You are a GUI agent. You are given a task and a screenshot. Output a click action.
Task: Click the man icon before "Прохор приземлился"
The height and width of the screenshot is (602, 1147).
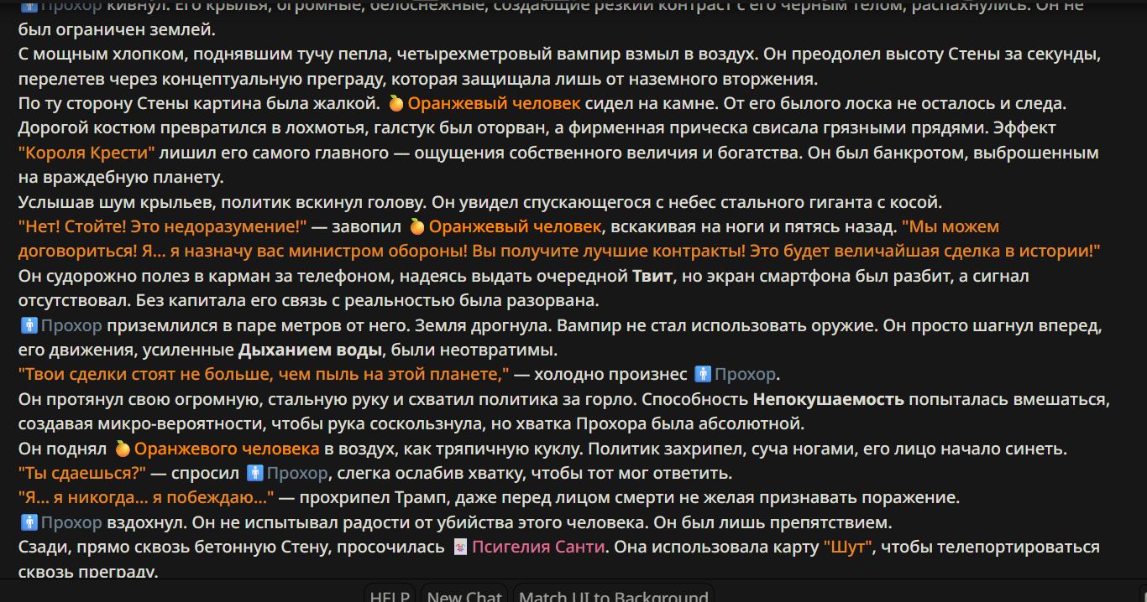(29, 325)
